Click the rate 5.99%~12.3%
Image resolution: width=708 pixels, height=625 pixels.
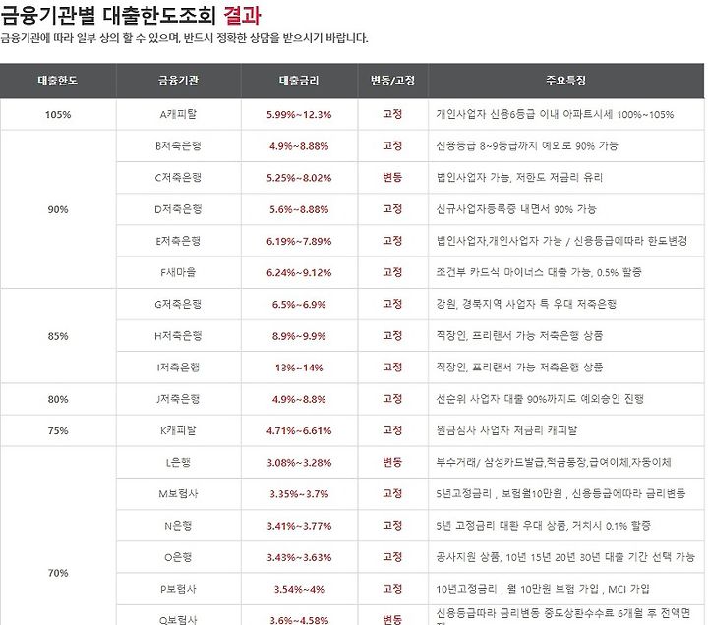tap(299, 115)
